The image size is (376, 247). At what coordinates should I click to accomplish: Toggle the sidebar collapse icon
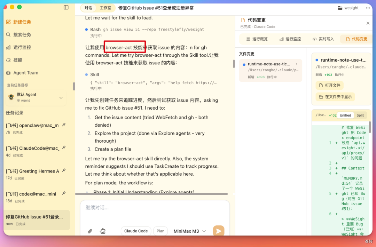66,7
